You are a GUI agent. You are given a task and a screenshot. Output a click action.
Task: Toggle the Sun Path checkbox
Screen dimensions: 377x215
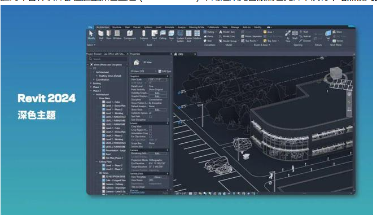(150, 117)
